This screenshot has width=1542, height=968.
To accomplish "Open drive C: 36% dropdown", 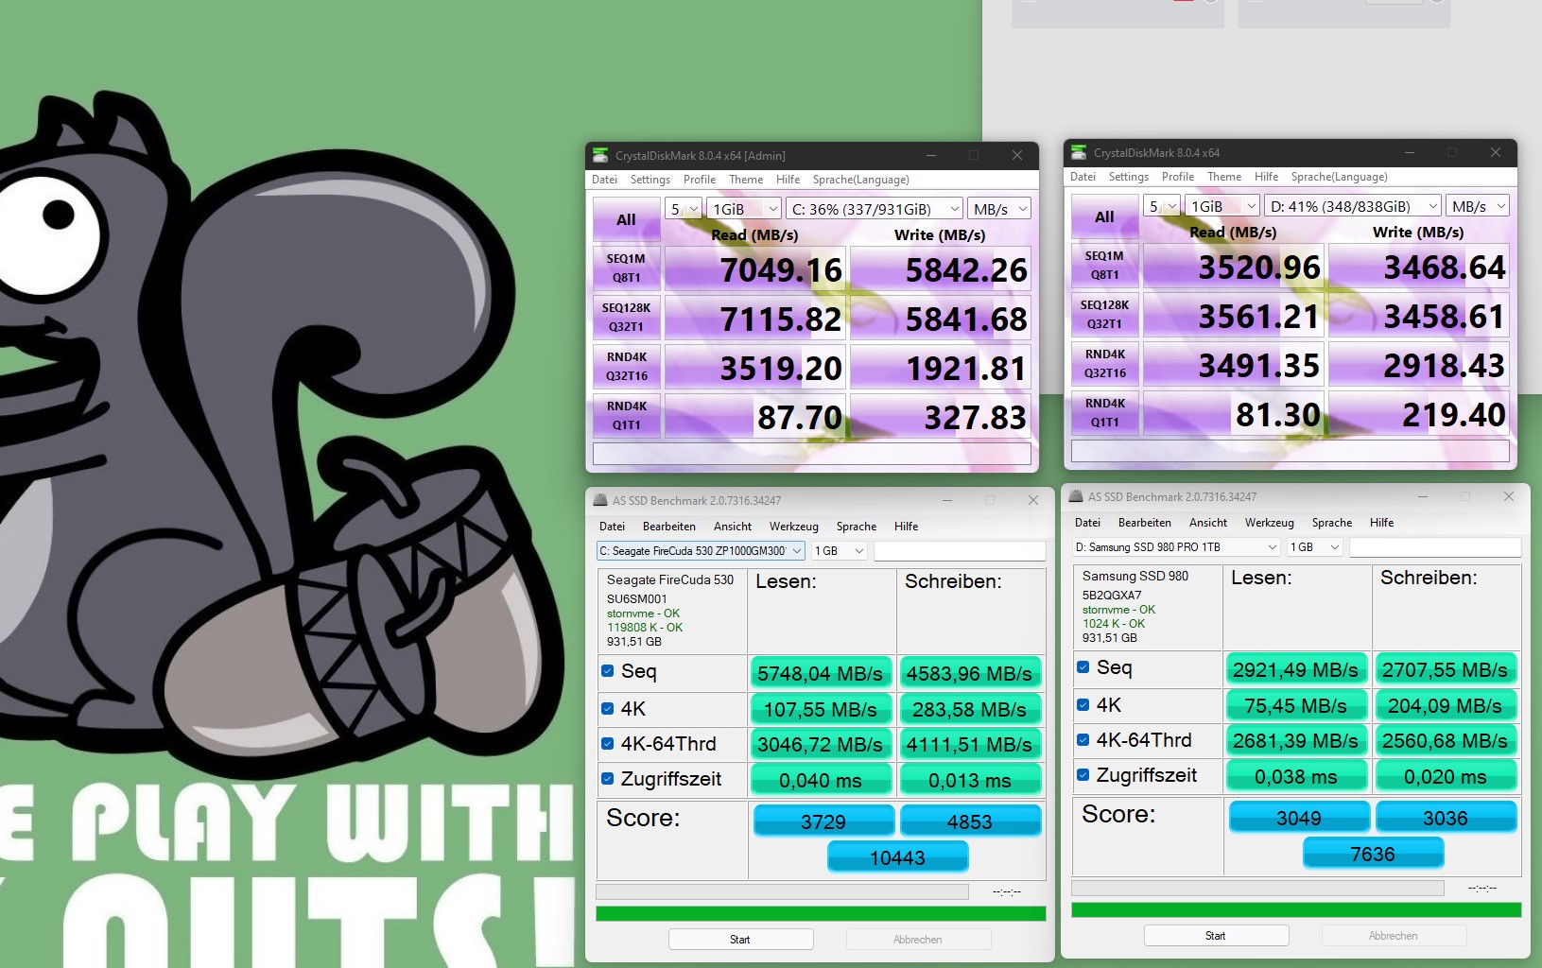I will pos(875,209).
